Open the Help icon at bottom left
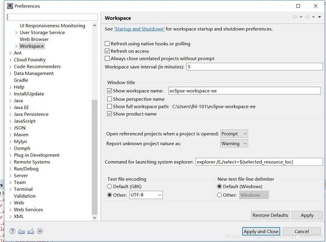Viewport: 326px width, 242px height. click(x=12, y=231)
